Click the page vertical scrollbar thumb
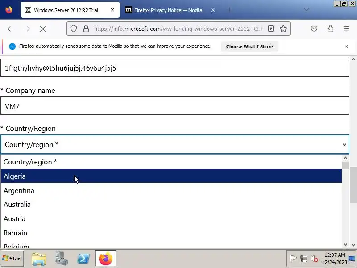357x268 pixels. pos(353,185)
